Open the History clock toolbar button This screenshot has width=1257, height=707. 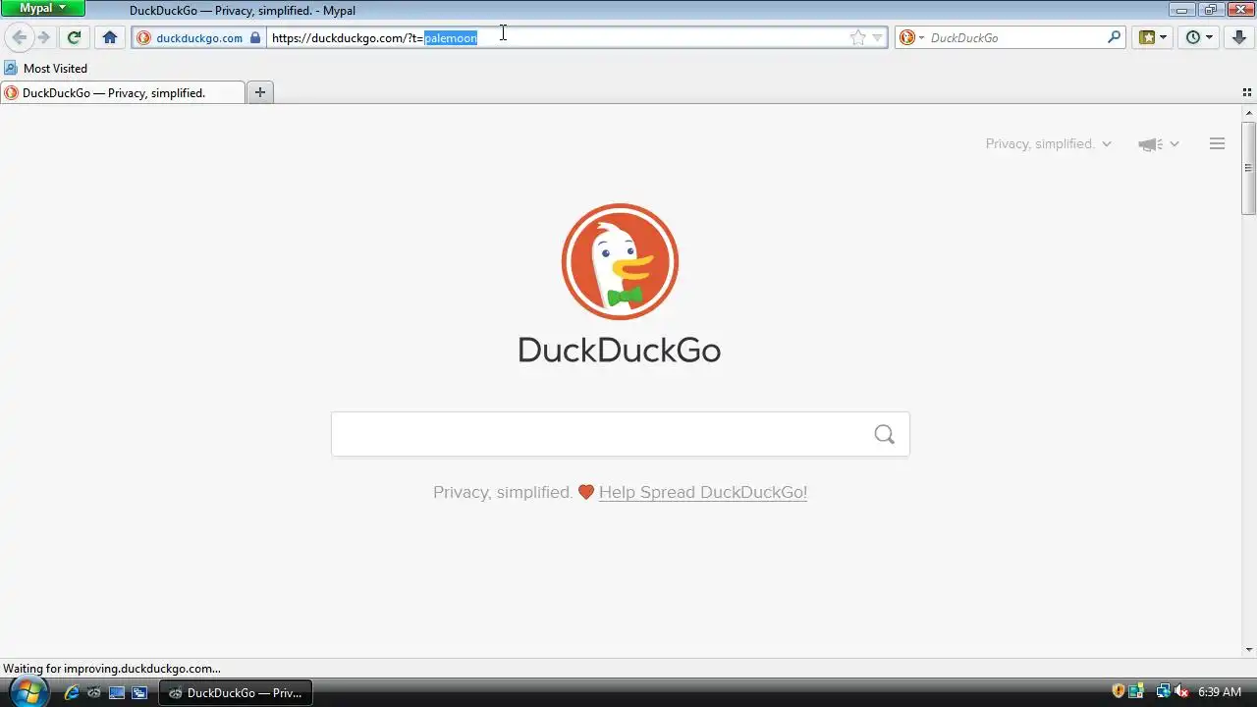(1199, 37)
